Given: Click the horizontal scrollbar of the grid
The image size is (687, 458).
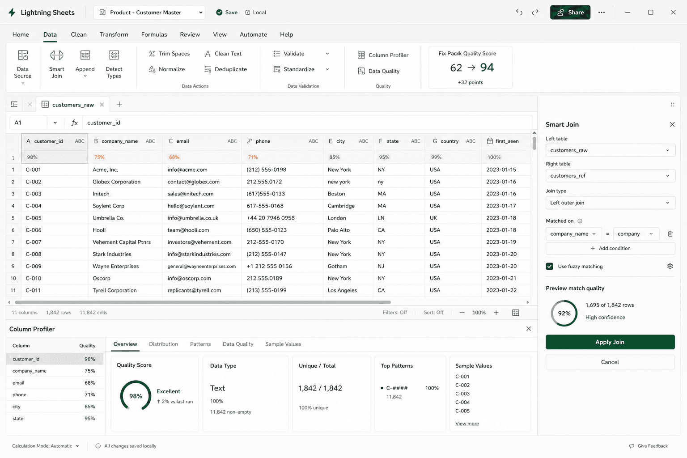Looking at the screenshot, I should (x=203, y=302).
